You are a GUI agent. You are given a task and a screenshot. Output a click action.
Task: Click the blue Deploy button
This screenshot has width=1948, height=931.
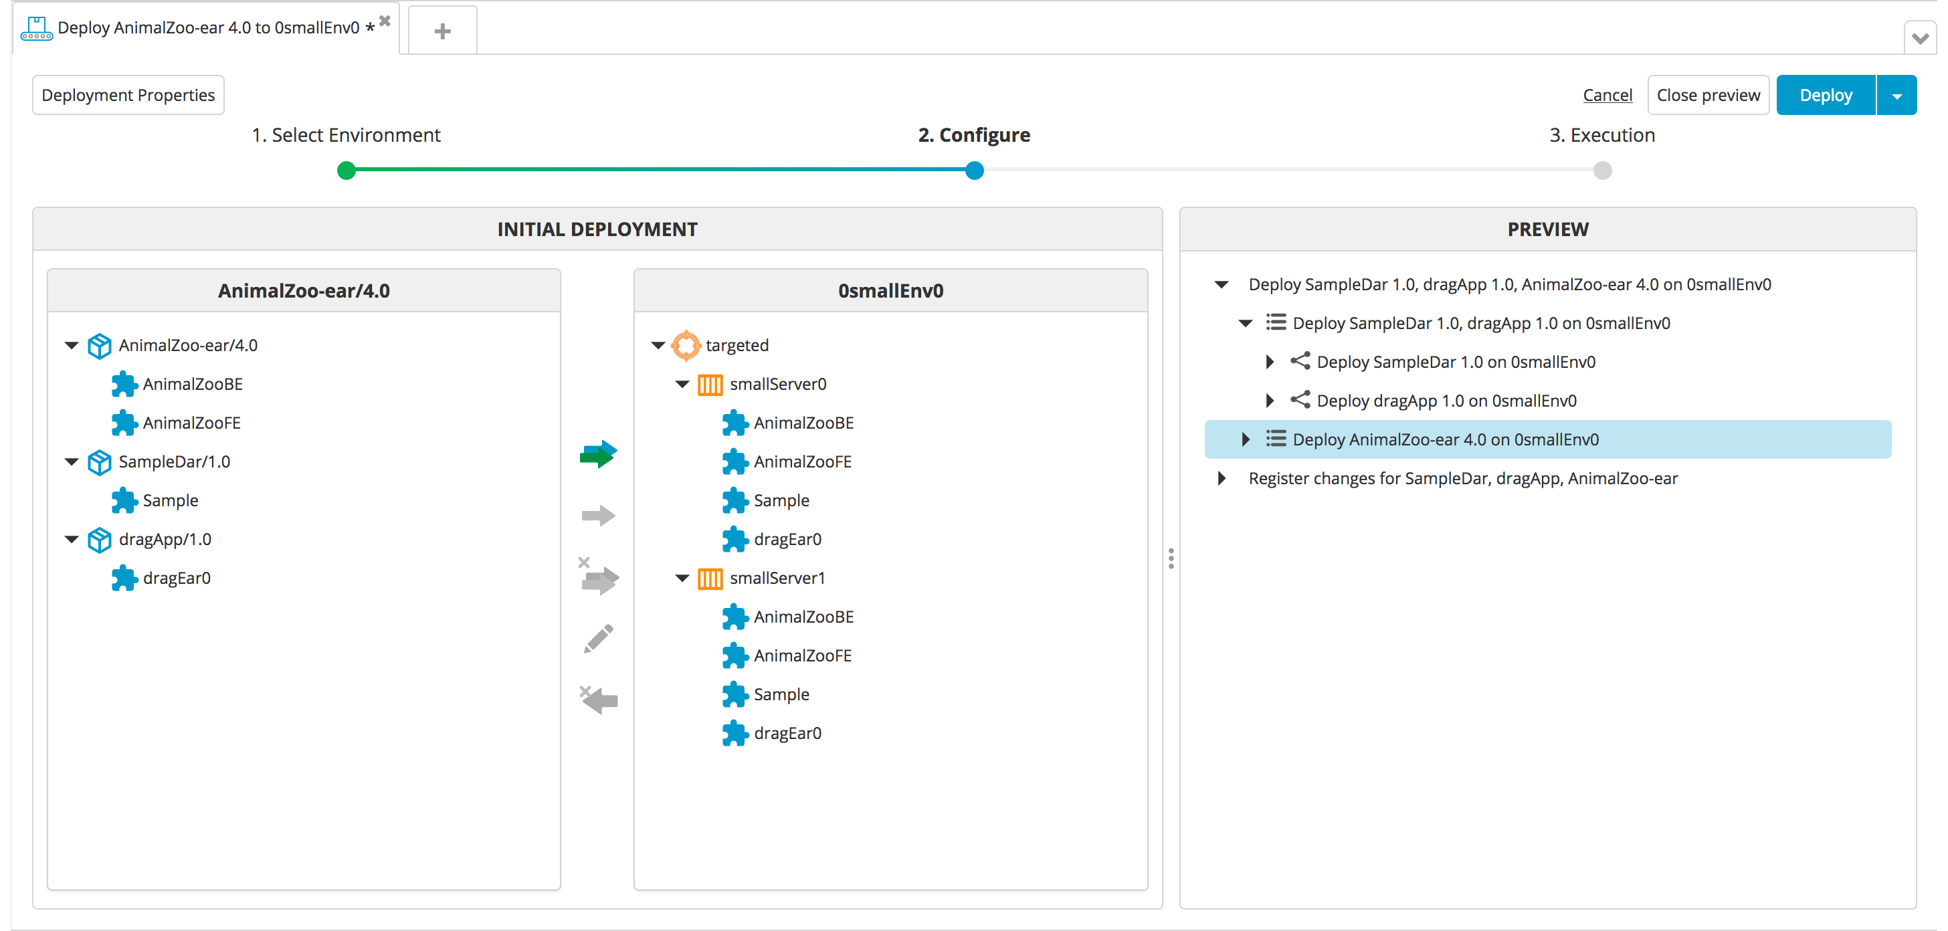1826,95
